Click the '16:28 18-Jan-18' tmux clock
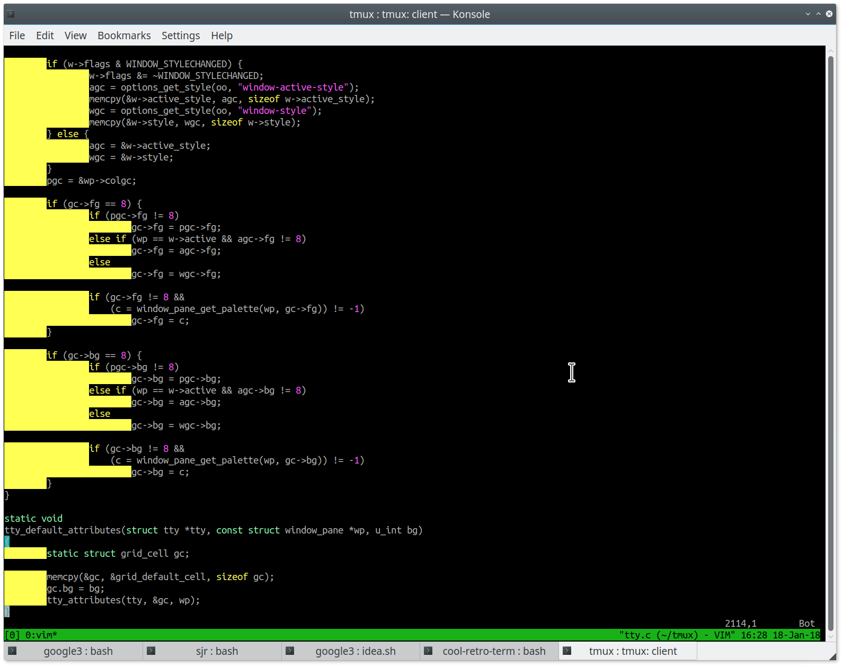 pos(780,635)
